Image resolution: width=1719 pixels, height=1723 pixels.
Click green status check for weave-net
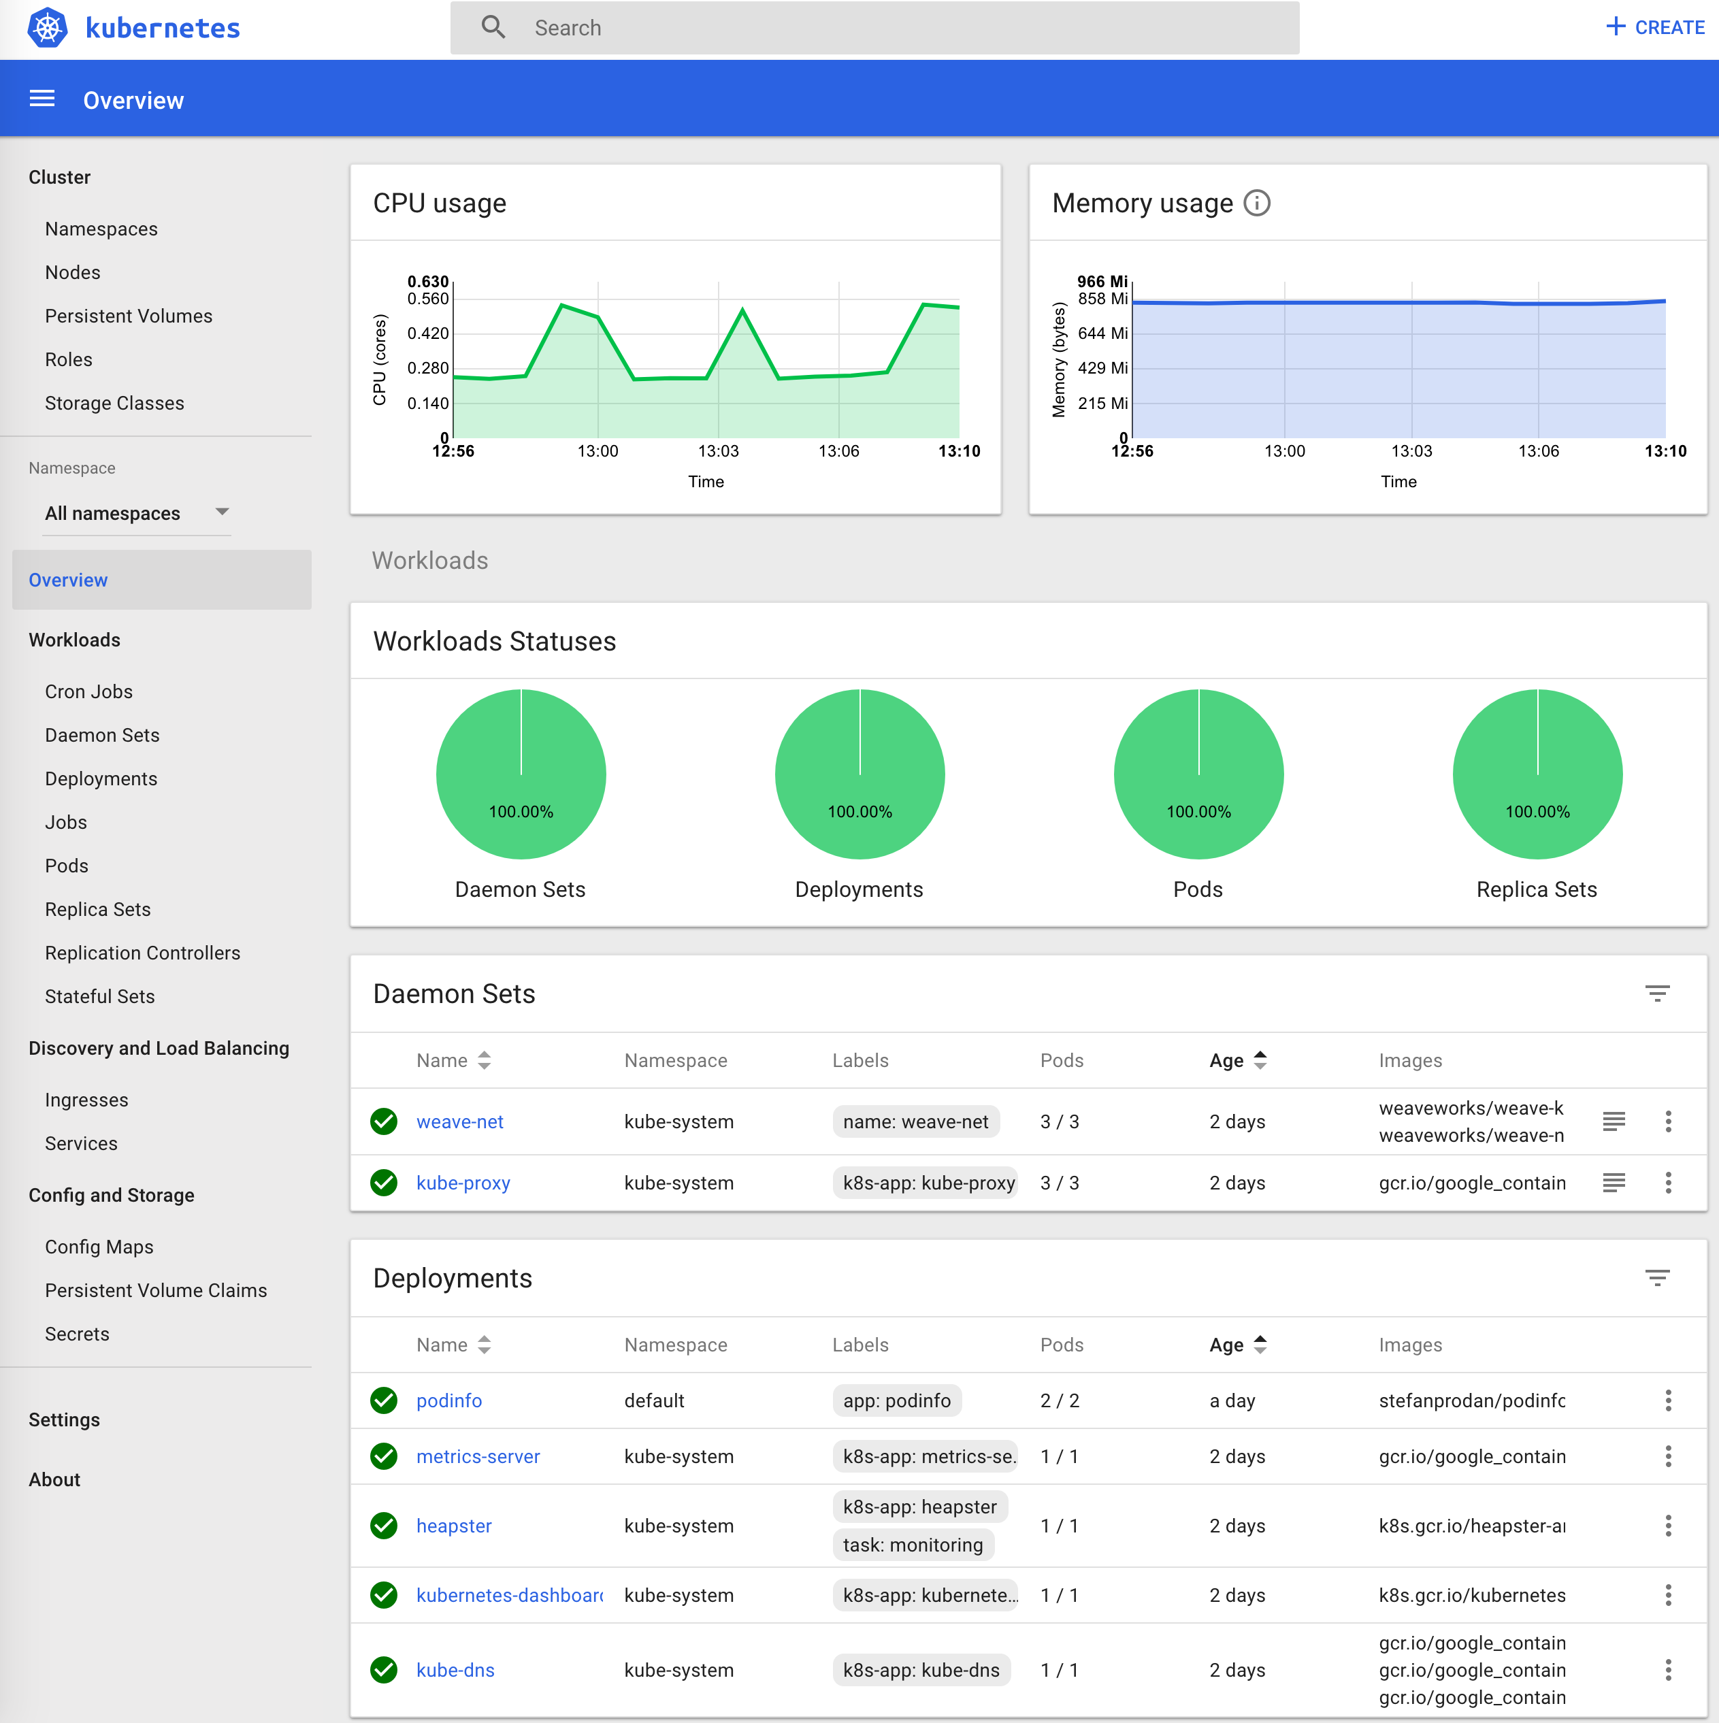click(x=384, y=1121)
